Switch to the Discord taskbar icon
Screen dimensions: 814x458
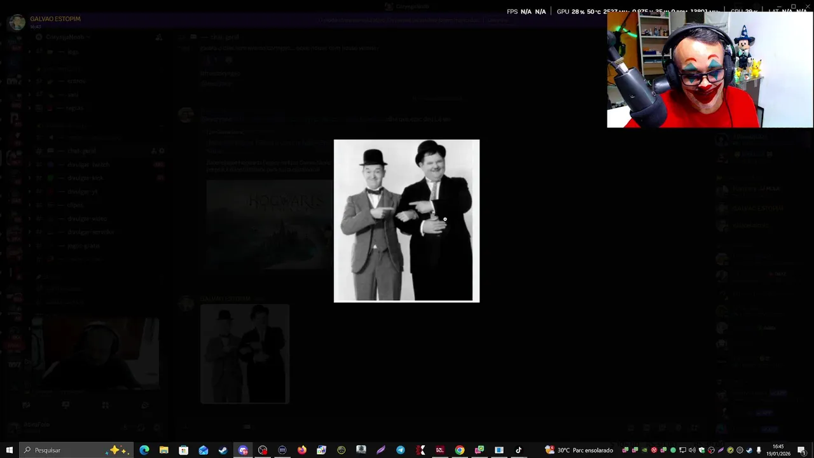tap(243, 450)
